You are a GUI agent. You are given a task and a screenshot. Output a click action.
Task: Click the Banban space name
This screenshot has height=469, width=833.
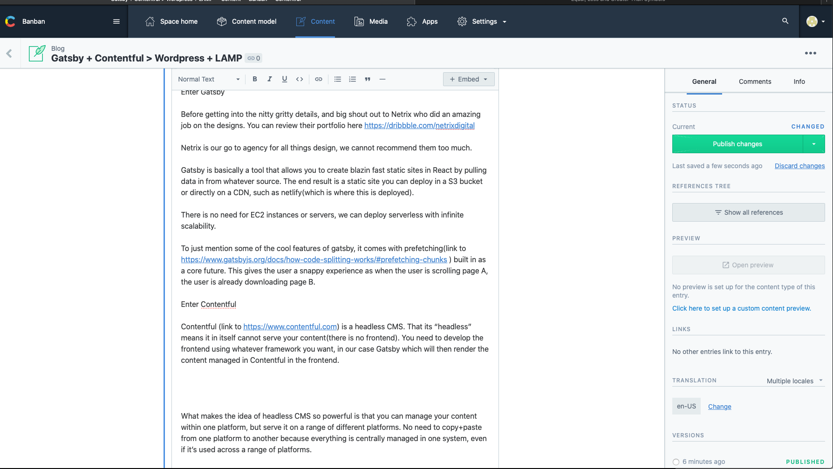[x=34, y=21]
